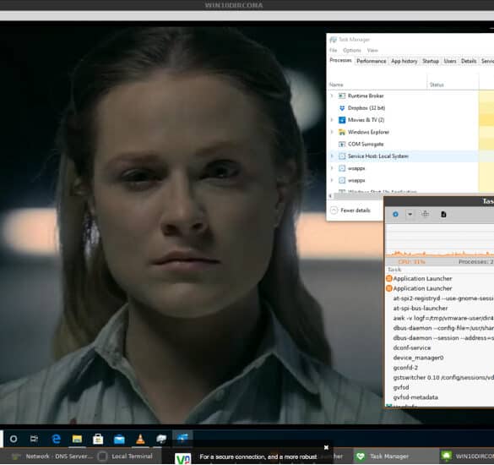Open the blue Mail app on taskbar

(119, 439)
